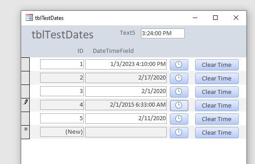Click the DateTimeField showing 2/1/2020

126,91
